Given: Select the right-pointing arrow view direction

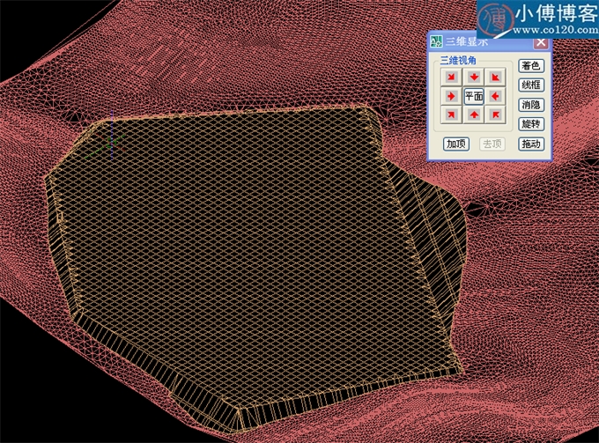Looking at the screenshot, I should (451, 96).
